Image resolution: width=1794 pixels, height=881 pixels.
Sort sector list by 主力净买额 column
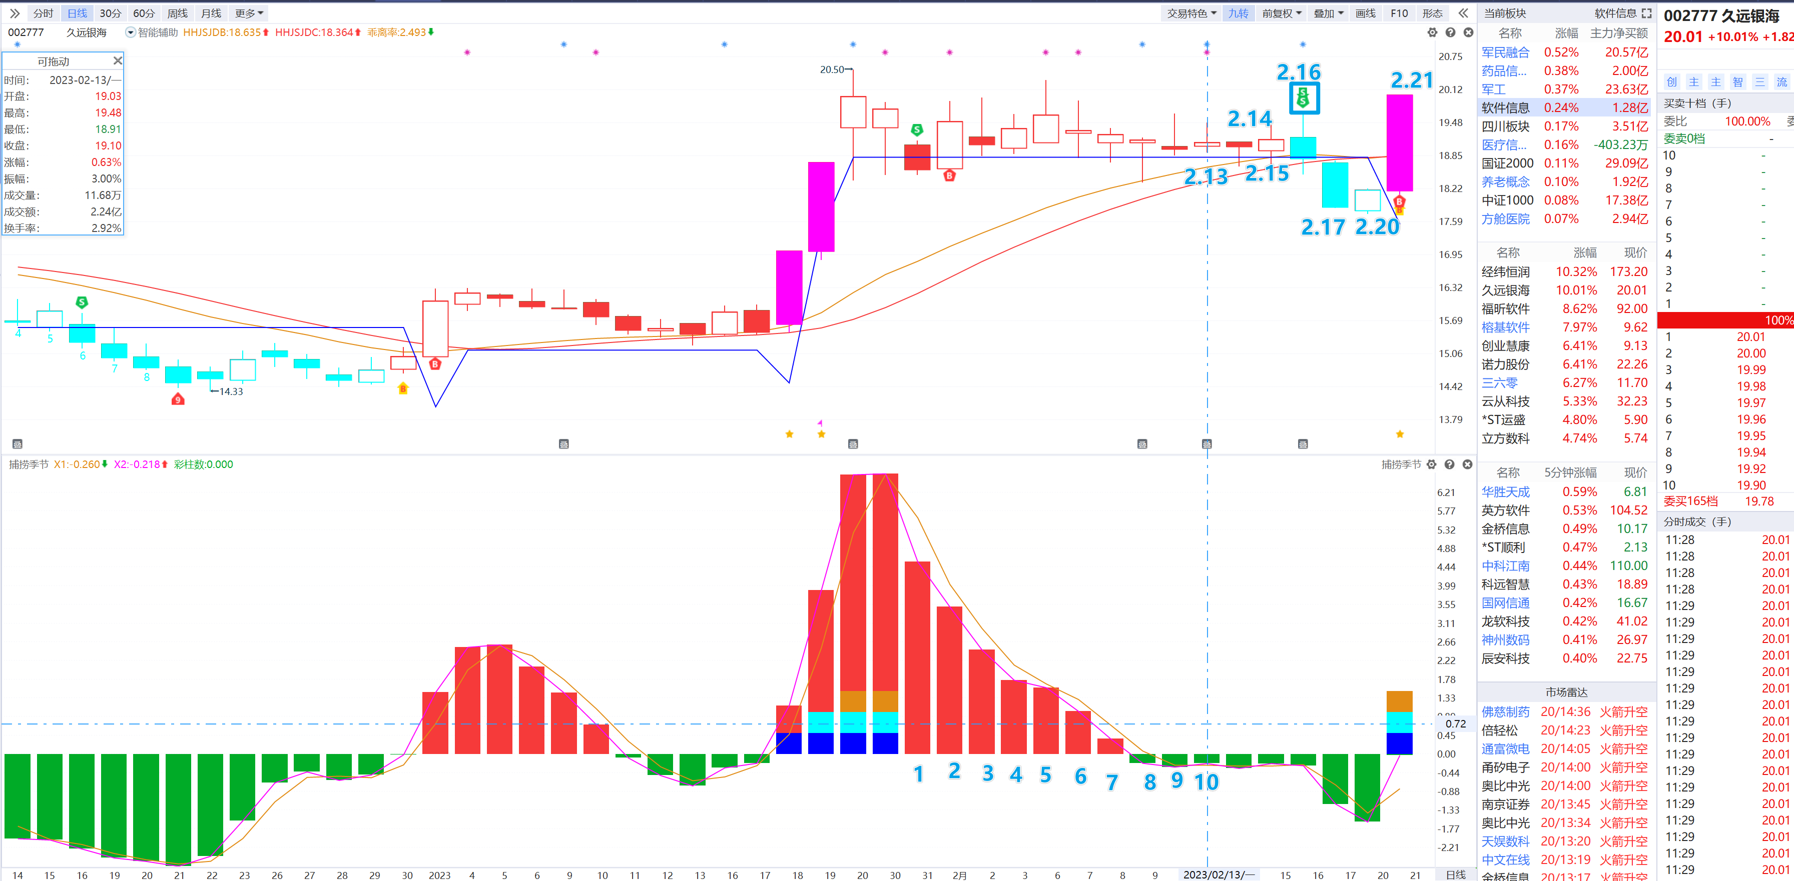coord(1618,32)
